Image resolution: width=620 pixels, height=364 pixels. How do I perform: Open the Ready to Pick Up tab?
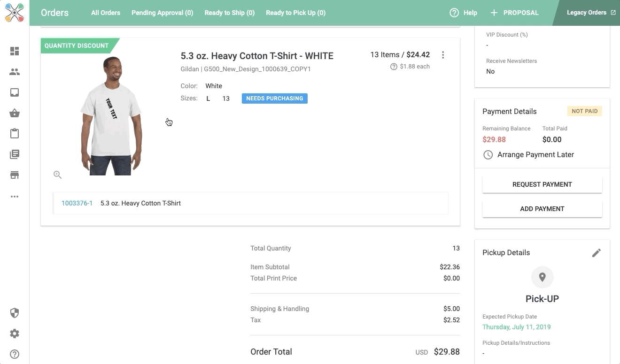tap(295, 13)
